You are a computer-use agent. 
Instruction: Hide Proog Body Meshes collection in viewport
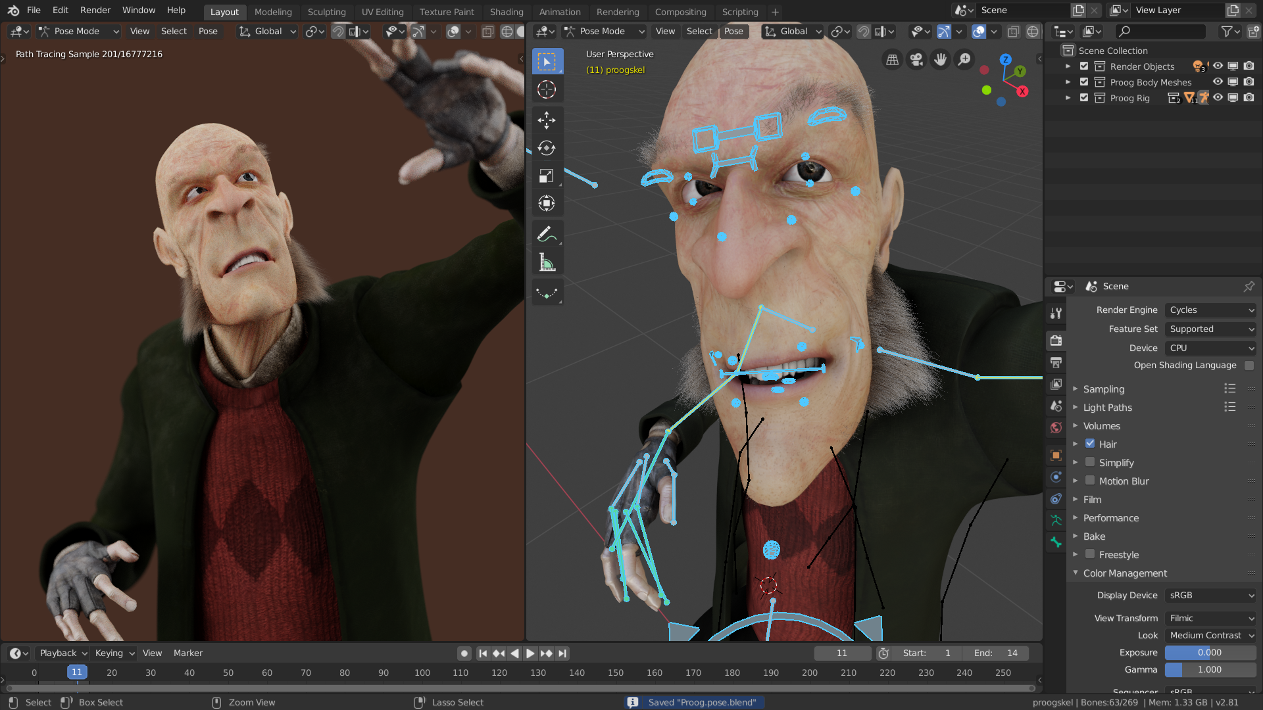[x=1218, y=82]
